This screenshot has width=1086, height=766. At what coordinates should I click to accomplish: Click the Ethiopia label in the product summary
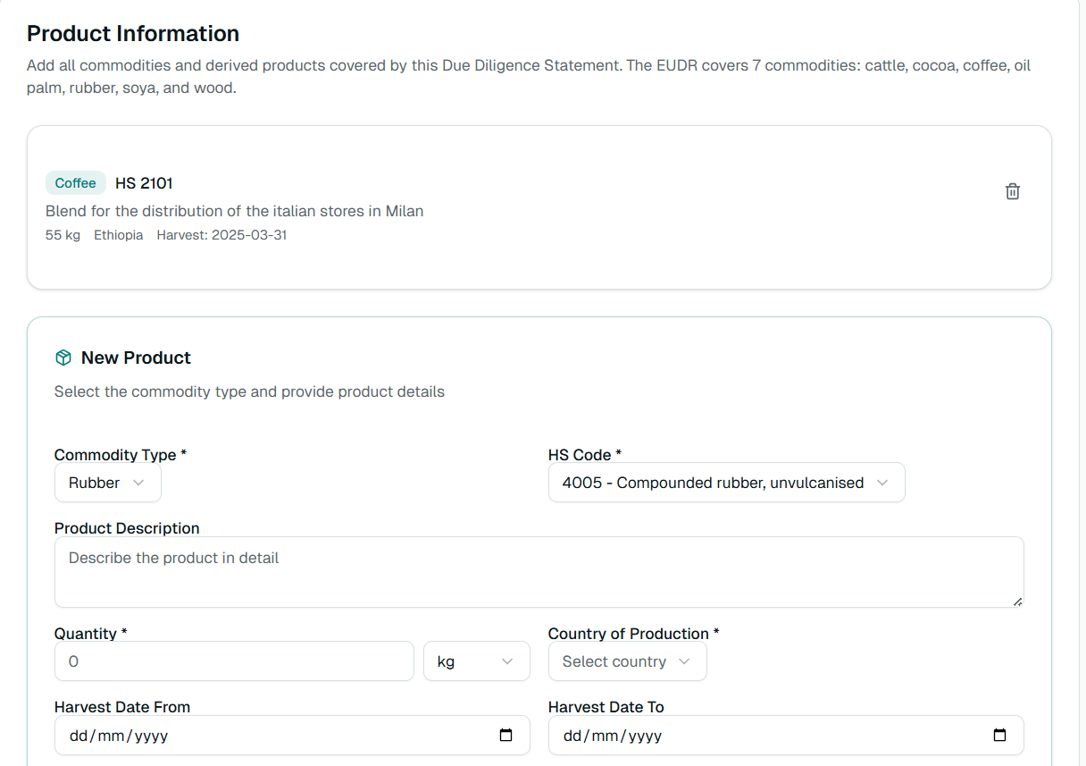tap(118, 234)
